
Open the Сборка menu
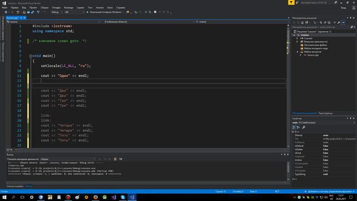[x=45, y=7]
